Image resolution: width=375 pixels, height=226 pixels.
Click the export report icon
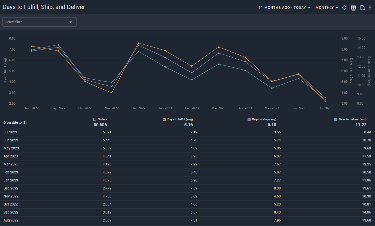pos(362,8)
